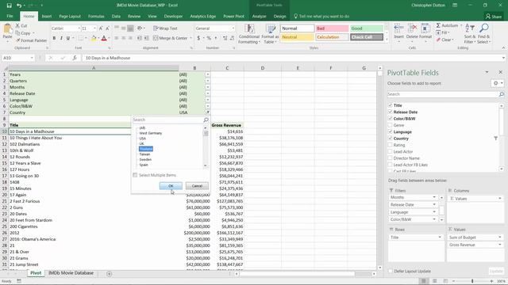
Task: Toggle Bold formatting
Action: pos(54,38)
